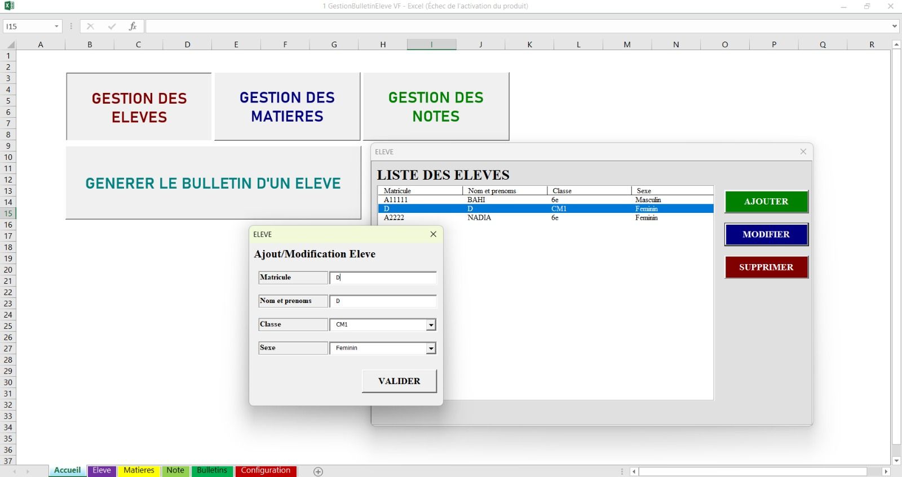The width and height of the screenshot is (902, 477).
Task: Select column I header
Action: [x=431, y=44]
